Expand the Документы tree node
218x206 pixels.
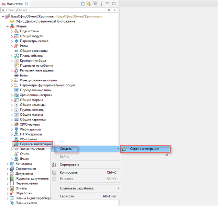(8, 173)
